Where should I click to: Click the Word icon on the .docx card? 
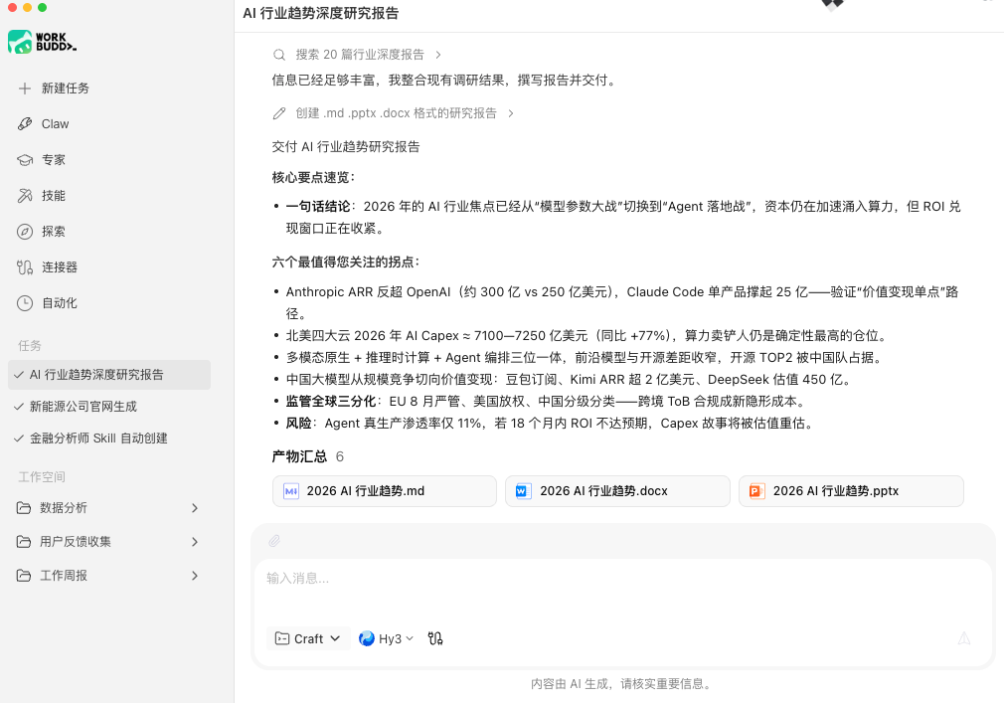coord(523,491)
